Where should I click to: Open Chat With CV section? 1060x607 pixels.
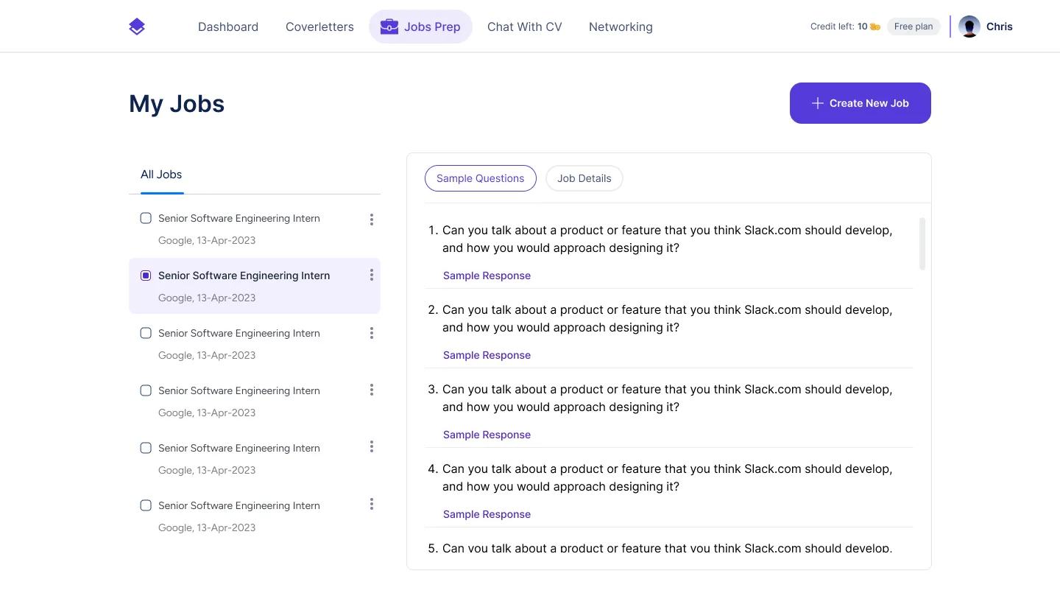click(525, 27)
